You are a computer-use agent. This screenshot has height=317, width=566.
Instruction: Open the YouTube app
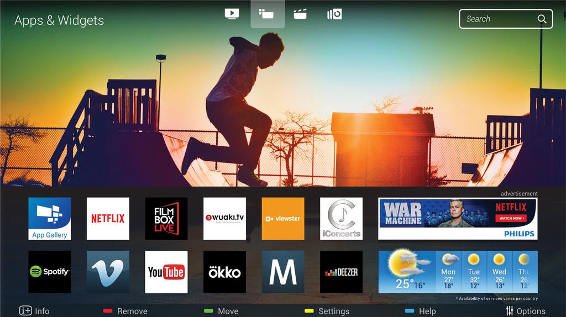tap(166, 272)
